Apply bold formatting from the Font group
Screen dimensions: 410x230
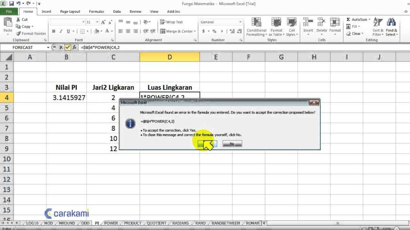53,31
